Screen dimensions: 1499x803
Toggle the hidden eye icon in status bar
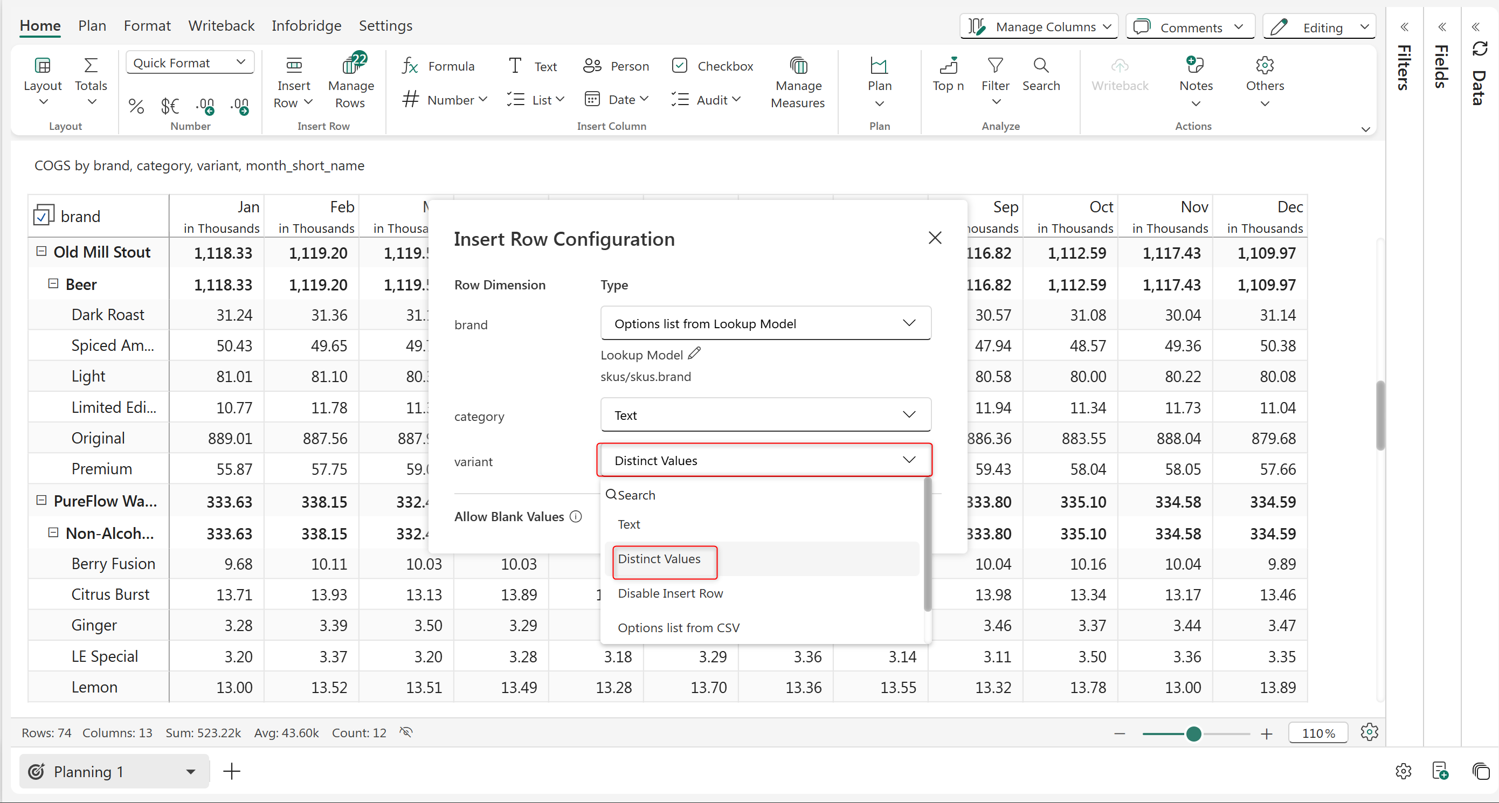(x=406, y=732)
